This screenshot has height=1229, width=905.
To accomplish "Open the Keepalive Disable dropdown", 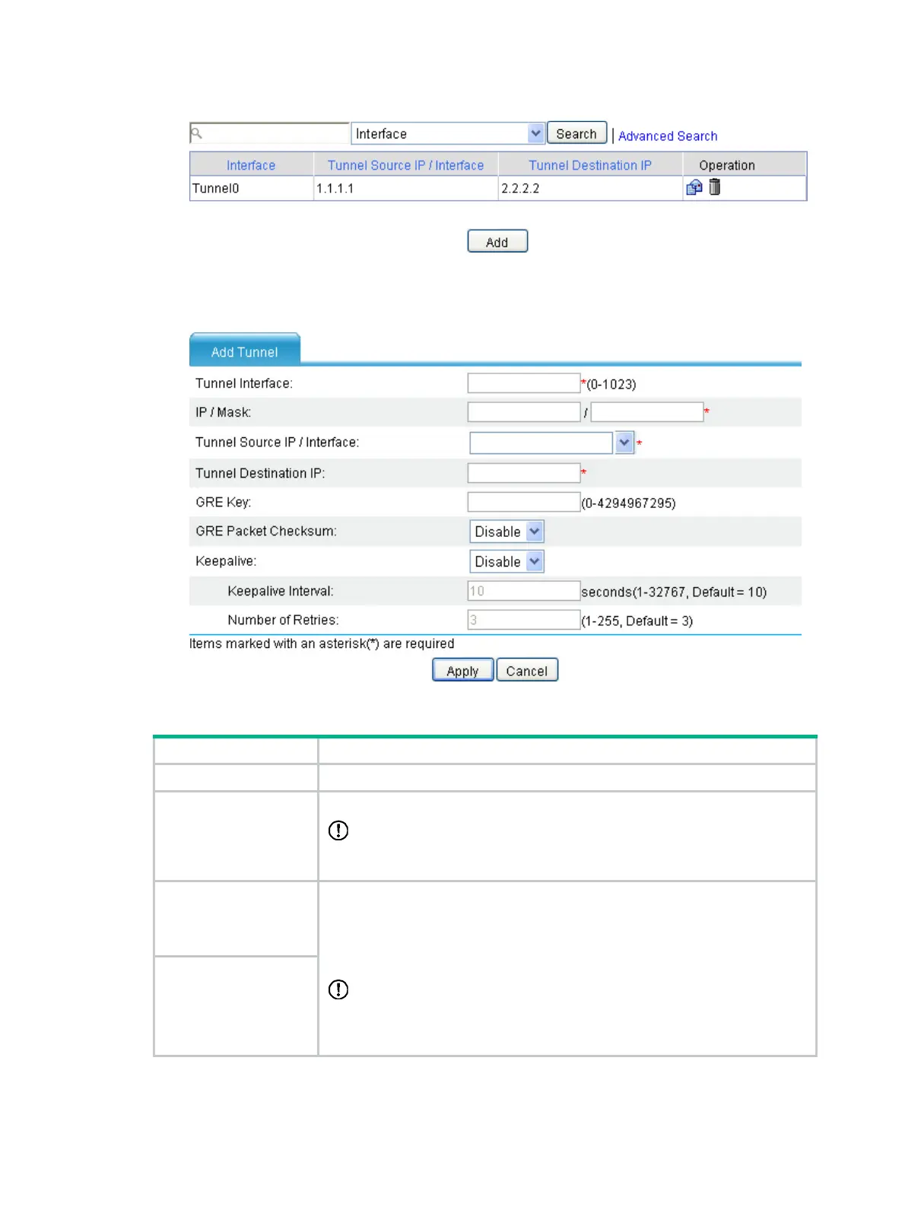I will (x=506, y=562).
